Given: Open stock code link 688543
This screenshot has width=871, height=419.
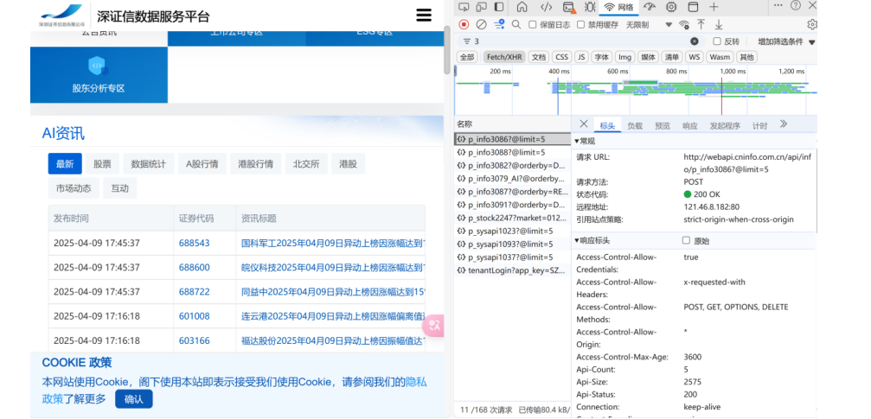Looking at the screenshot, I should 195,243.
